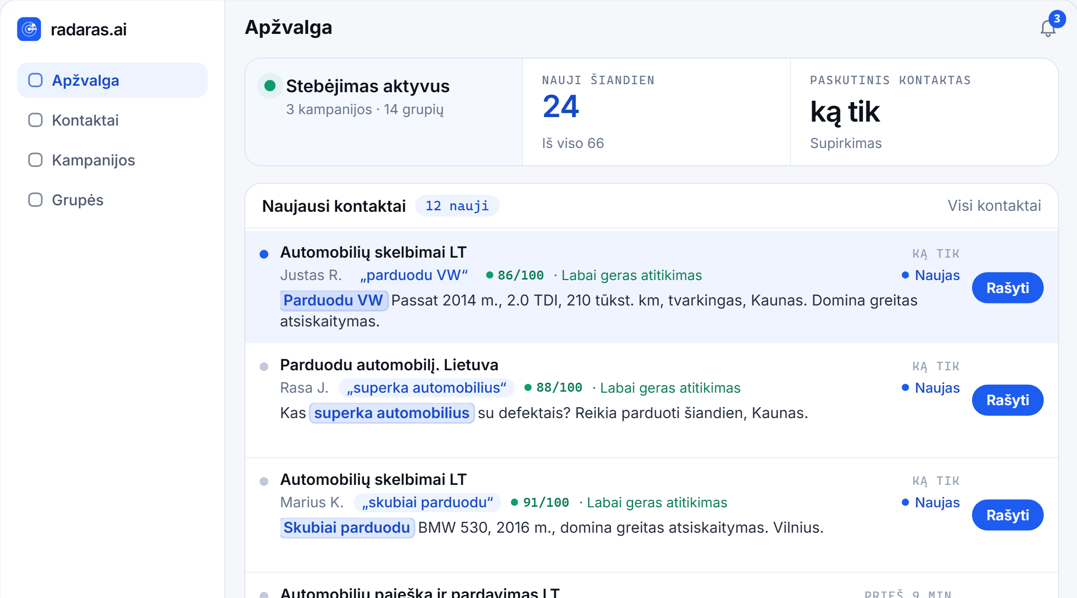Click the Iš viso 66 text
Screen dimensions: 1077x598
tap(573, 143)
